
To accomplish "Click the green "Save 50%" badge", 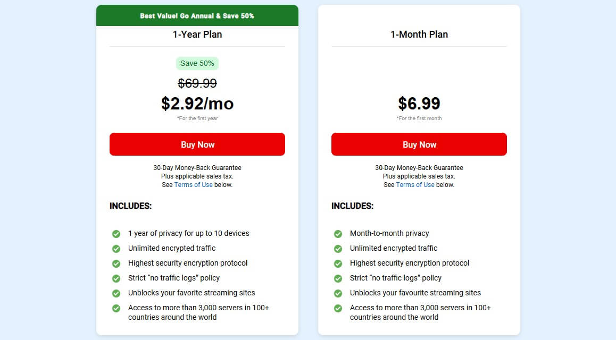I will pos(197,63).
